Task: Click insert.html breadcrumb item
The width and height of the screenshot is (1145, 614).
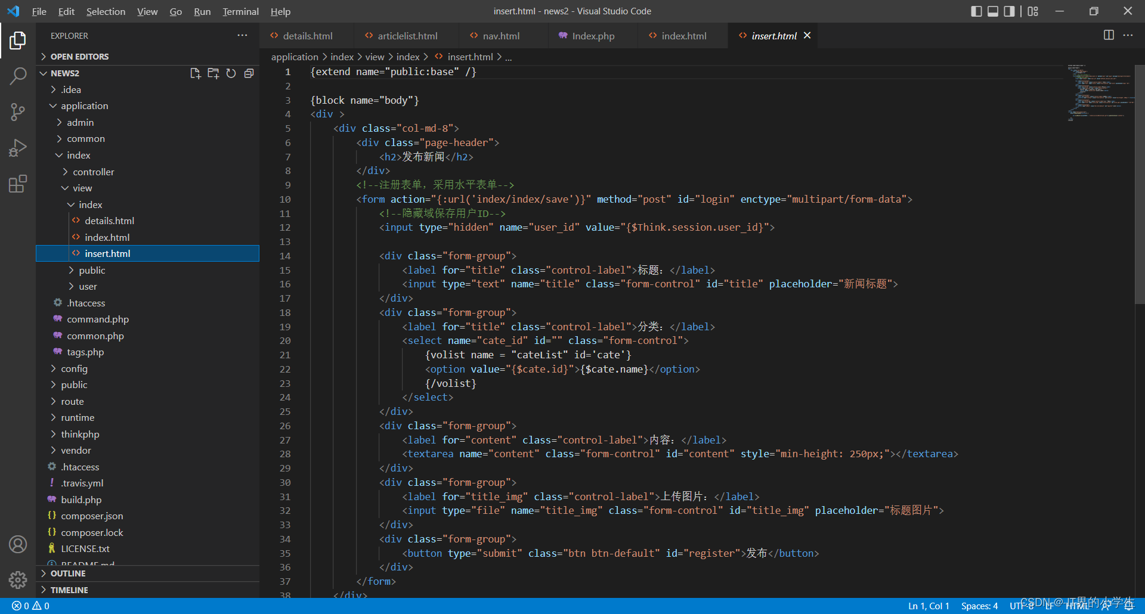Action: [464, 57]
